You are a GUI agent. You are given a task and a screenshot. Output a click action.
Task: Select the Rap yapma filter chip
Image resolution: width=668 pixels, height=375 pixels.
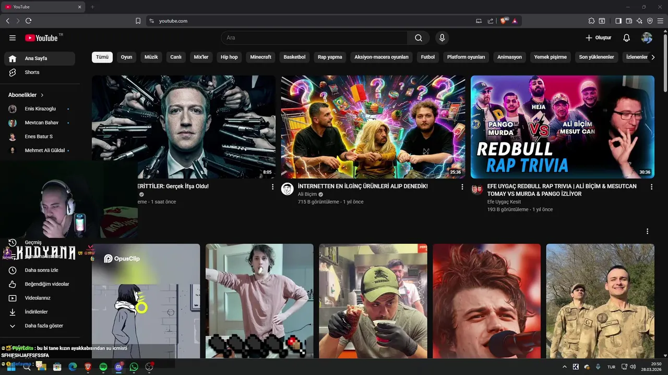coord(330,57)
